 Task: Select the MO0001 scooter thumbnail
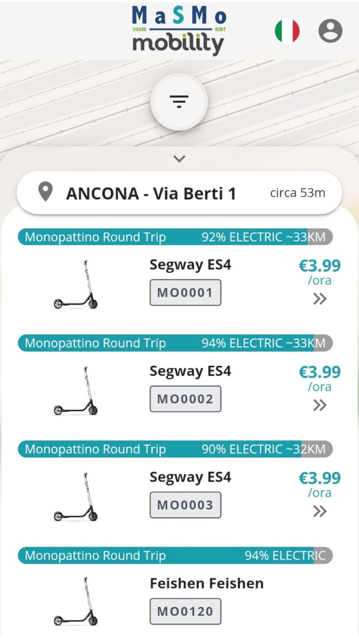click(x=76, y=285)
